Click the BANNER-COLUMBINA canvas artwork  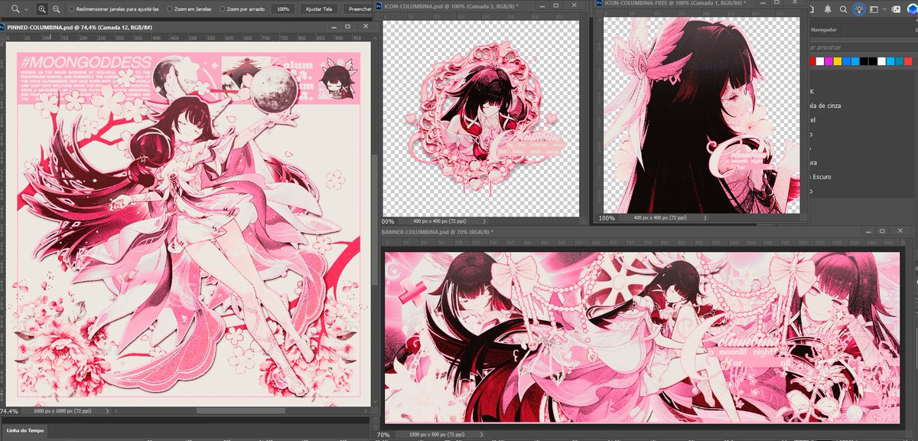pos(642,338)
